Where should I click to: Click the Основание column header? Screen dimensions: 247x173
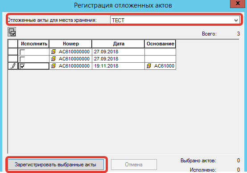(160, 44)
